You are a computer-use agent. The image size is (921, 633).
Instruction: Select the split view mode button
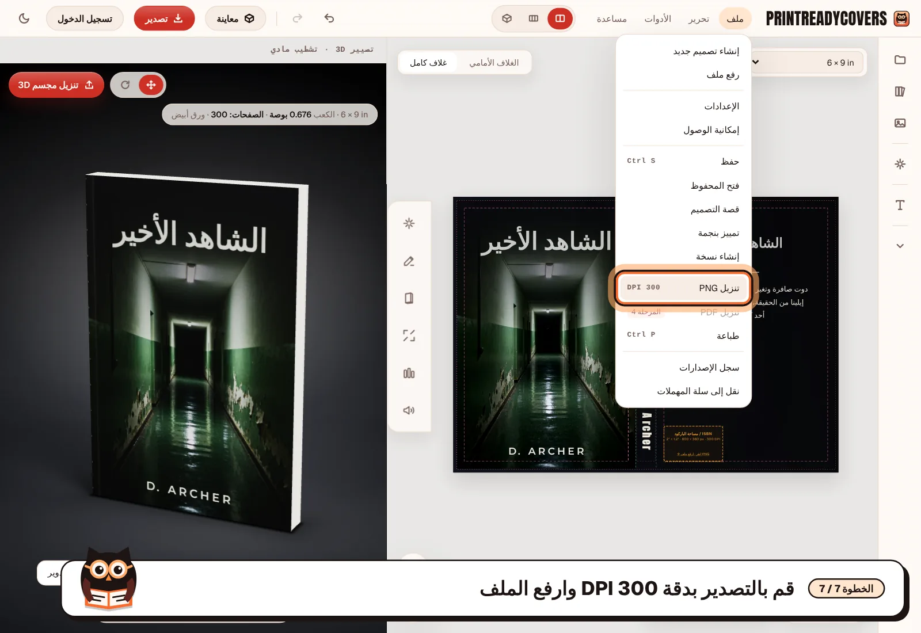pos(560,18)
